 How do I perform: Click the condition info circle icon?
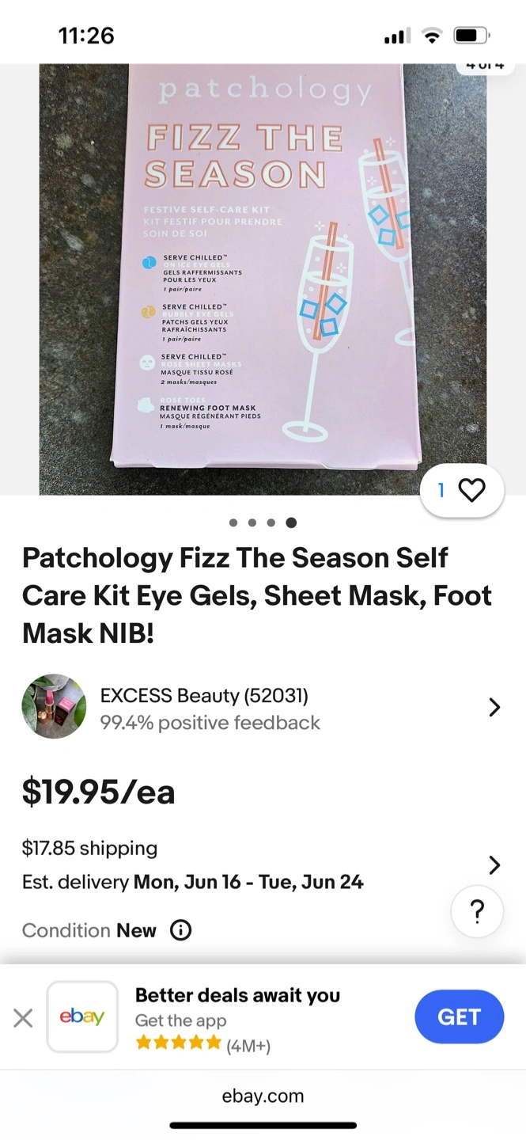pyautogui.click(x=181, y=930)
